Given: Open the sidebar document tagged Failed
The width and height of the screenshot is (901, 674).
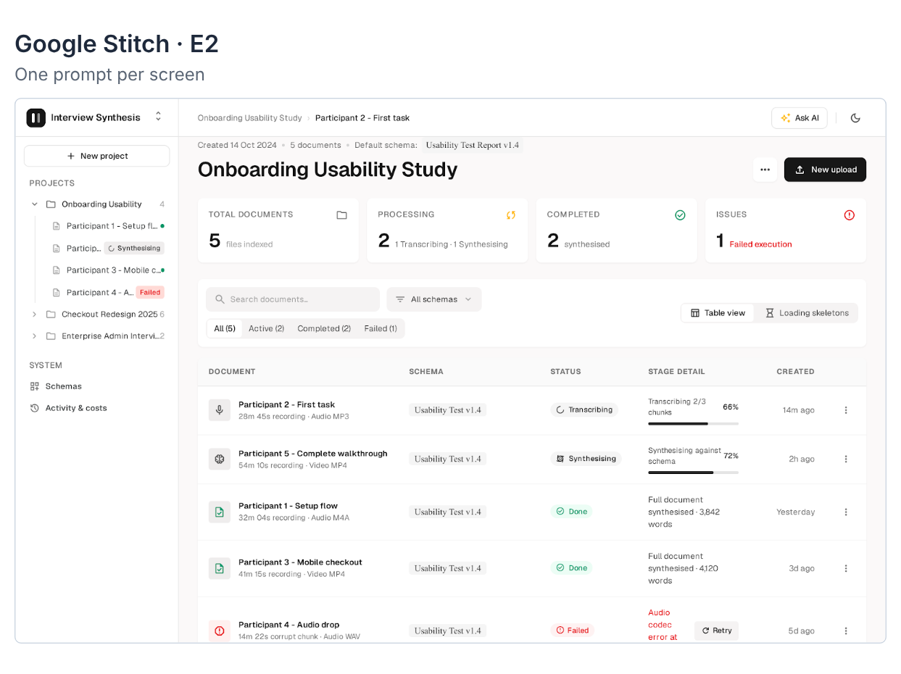Looking at the screenshot, I should point(108,292).
